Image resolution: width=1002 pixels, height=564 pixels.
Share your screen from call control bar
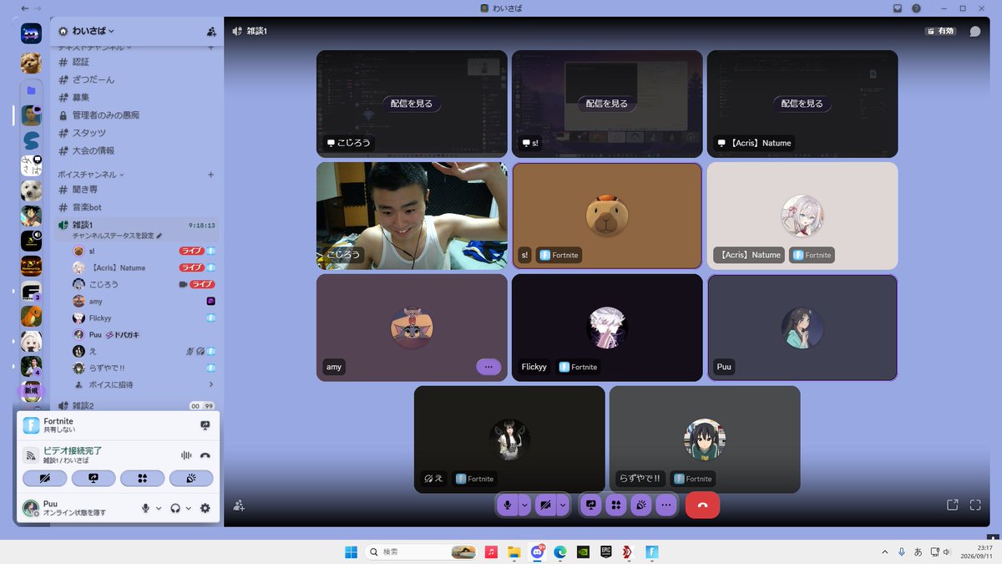click(x=591, y=505)
